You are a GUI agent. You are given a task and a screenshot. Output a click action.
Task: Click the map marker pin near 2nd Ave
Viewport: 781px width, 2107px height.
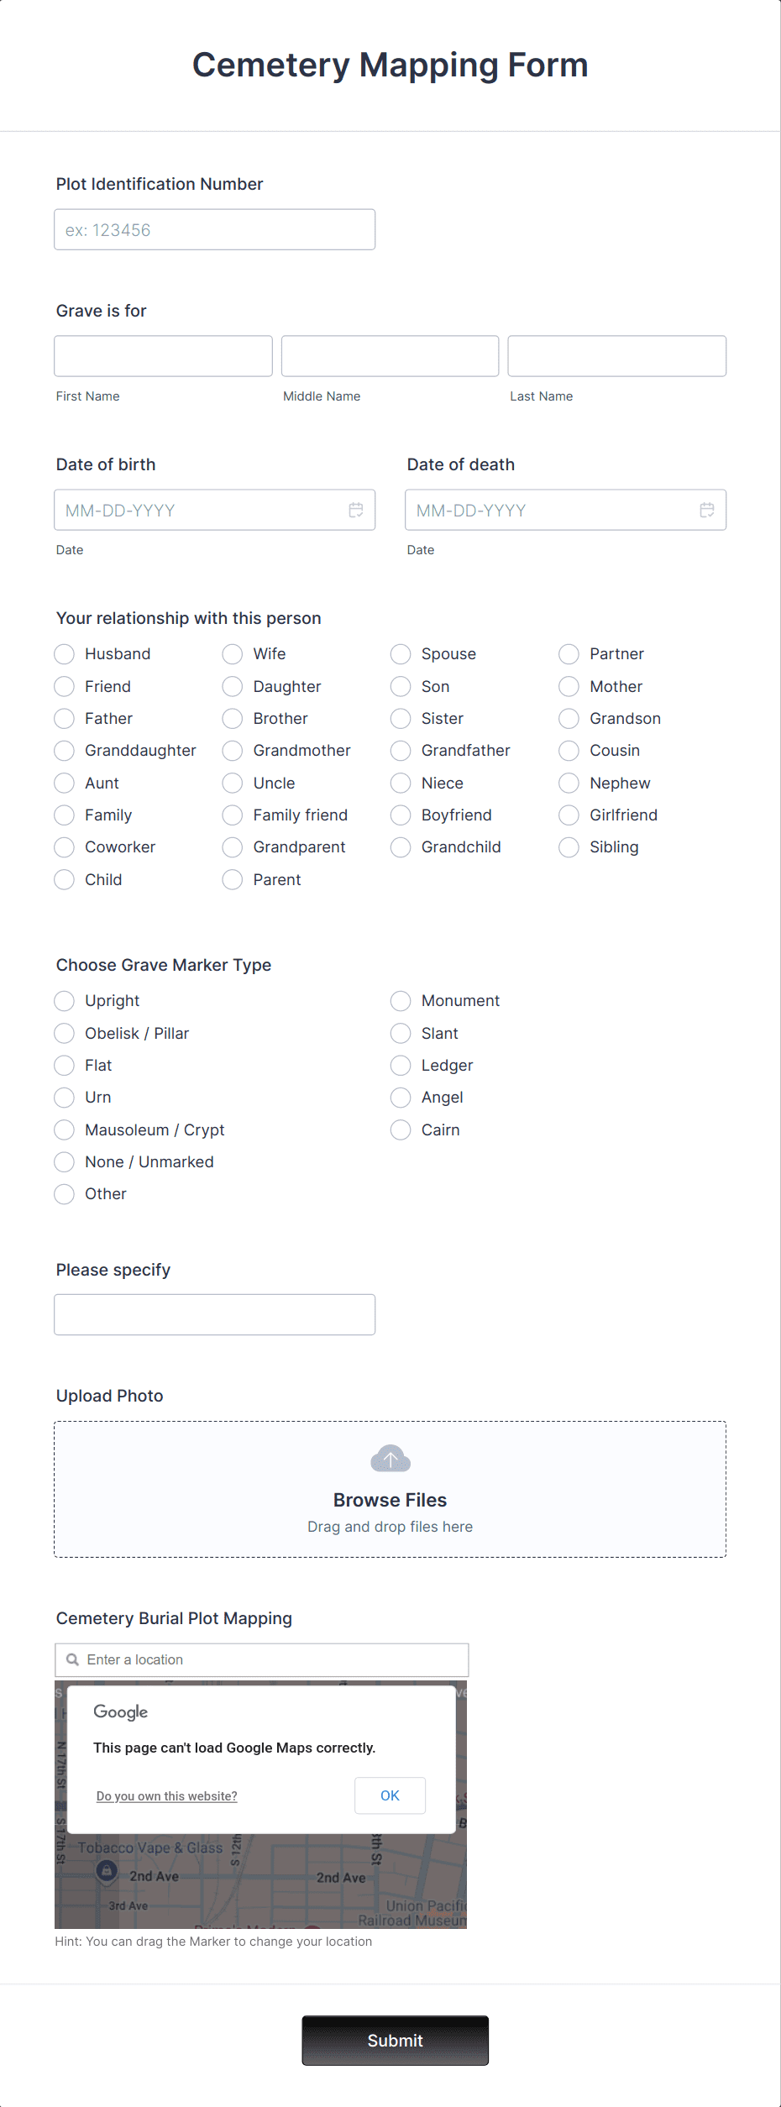tap(107, 1871)
